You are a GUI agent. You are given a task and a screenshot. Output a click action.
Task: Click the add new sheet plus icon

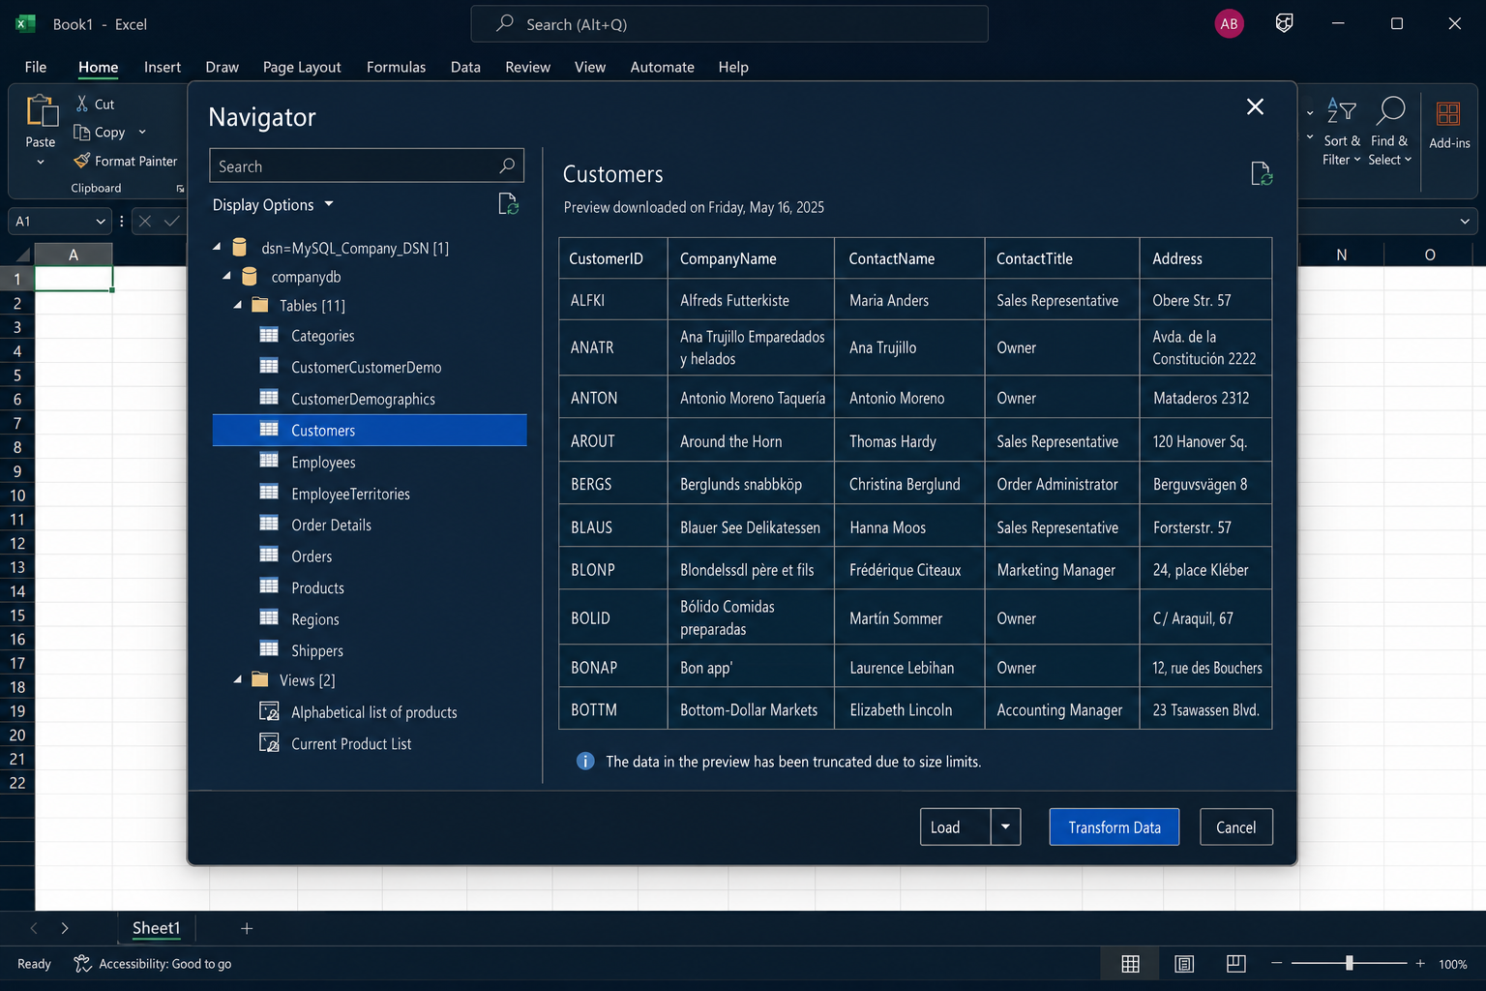[x=247, y=928]
